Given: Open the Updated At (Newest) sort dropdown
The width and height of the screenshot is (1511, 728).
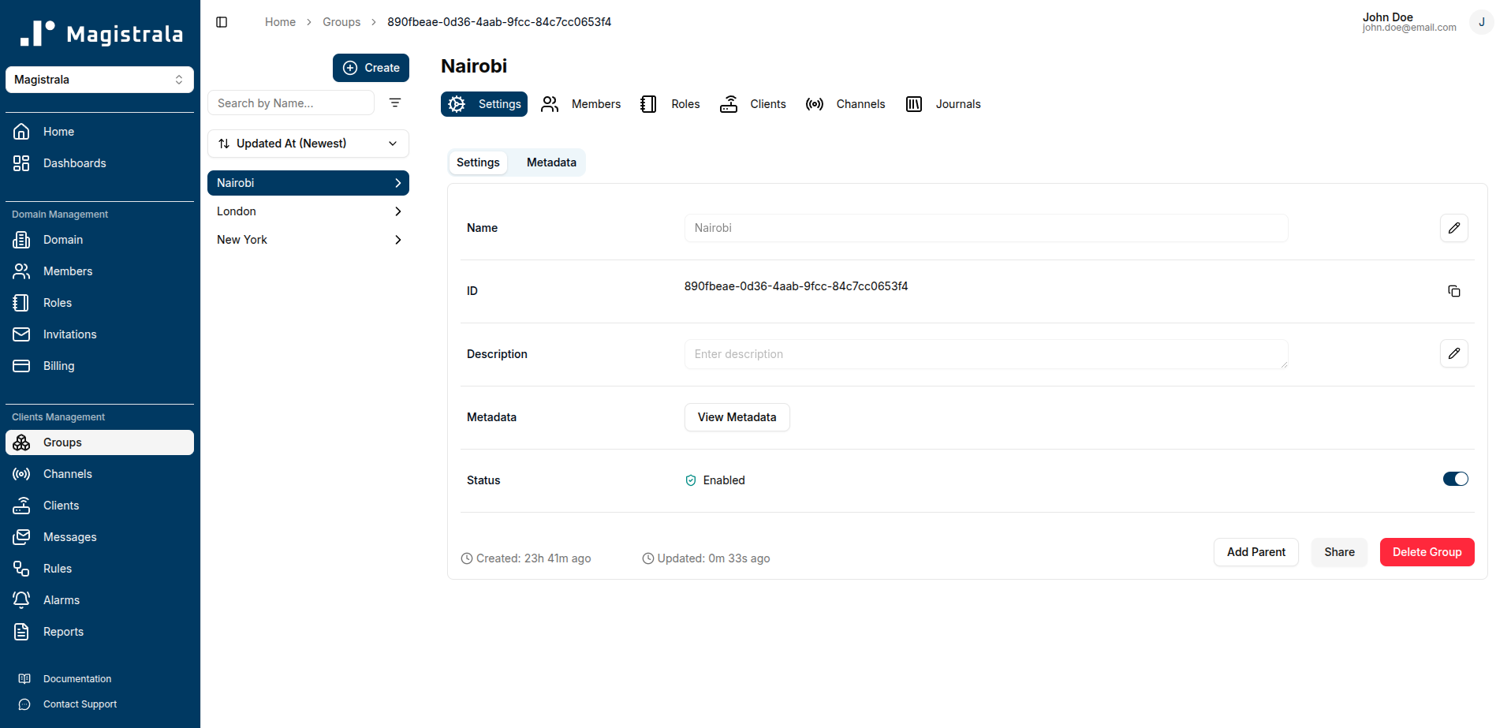Looking at the screenshot, I should coord(308,144).
